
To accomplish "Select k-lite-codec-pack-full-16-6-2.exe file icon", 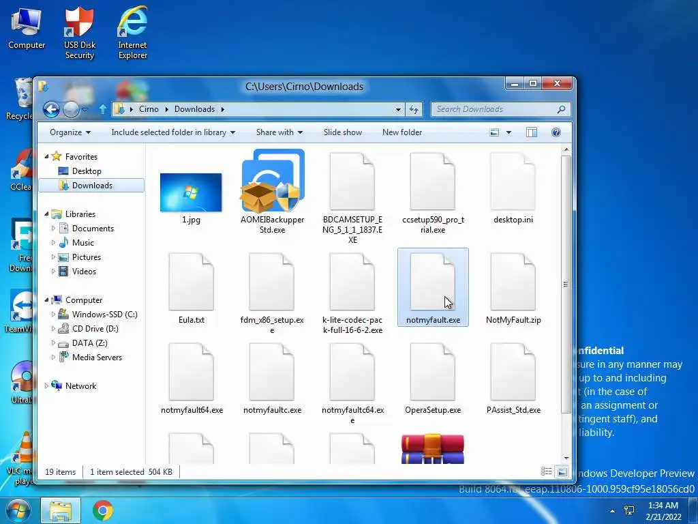I will (x=352, y=282).
